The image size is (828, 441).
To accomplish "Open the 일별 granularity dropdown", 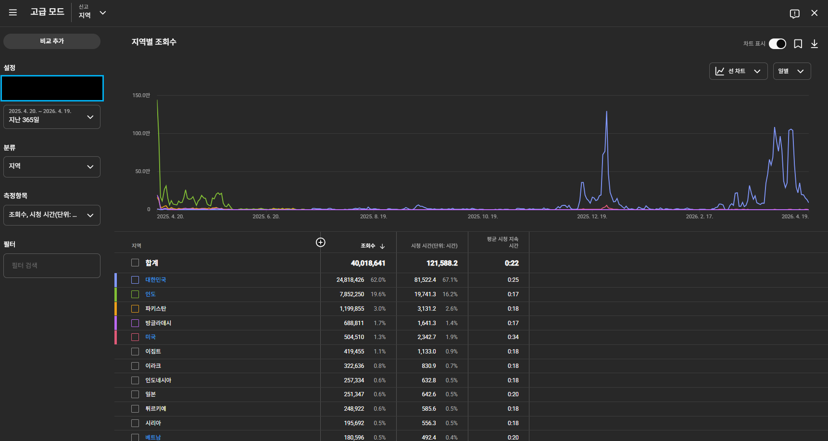I will [791, 71].
